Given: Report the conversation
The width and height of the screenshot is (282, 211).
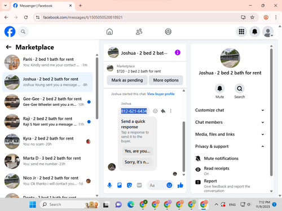Looking at the screenshot, I should pos(230,185).
